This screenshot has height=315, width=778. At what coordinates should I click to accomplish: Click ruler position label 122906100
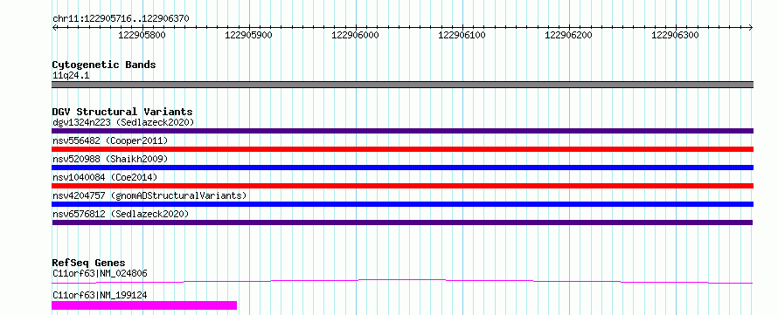point(462,36)
